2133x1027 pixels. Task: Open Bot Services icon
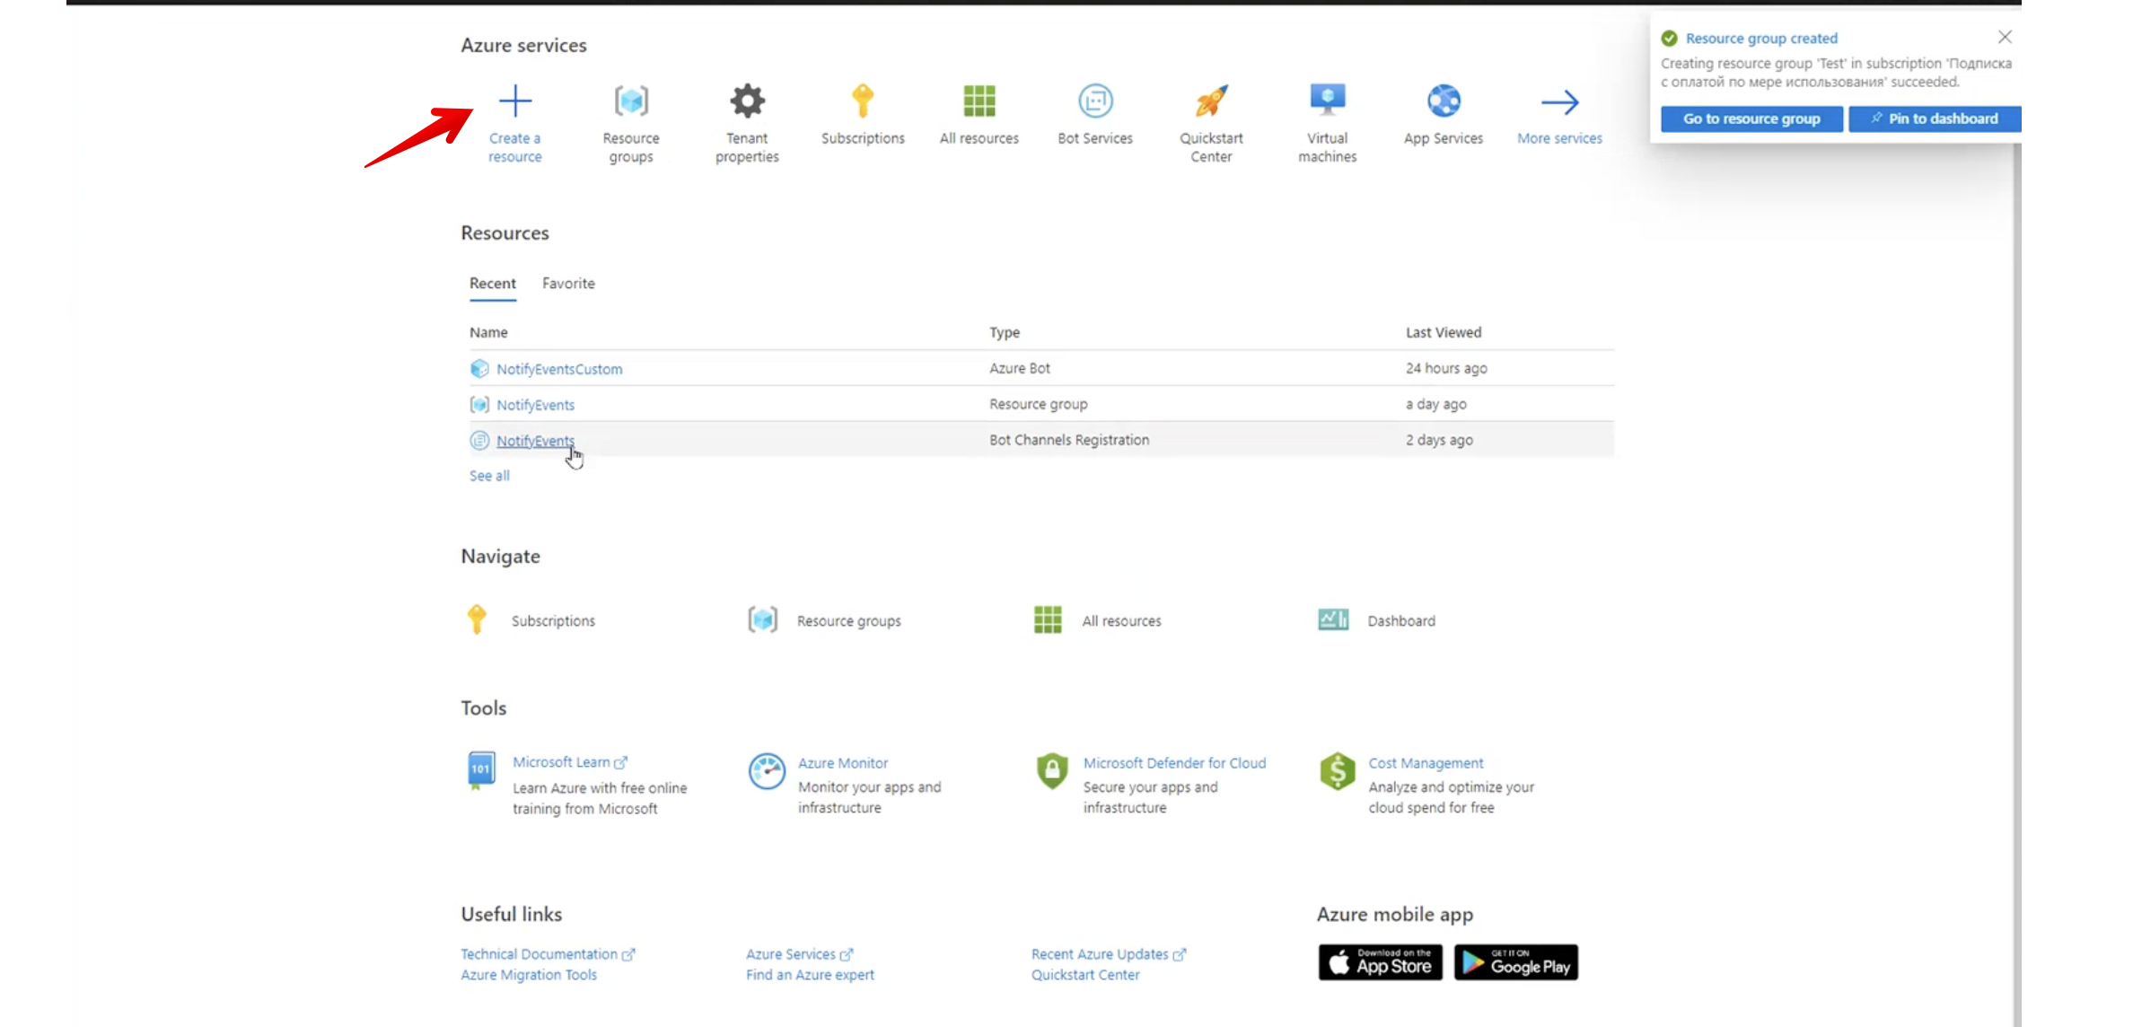pyautogui.click(x=1095, y=101)
